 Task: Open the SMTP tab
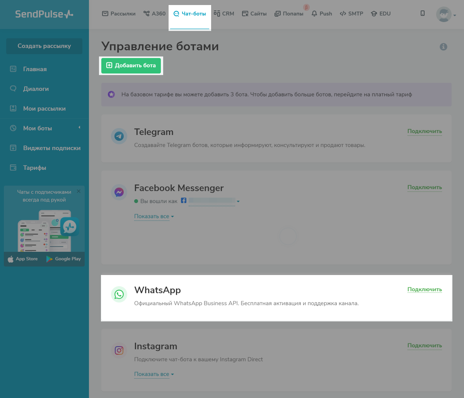point(351,14)
